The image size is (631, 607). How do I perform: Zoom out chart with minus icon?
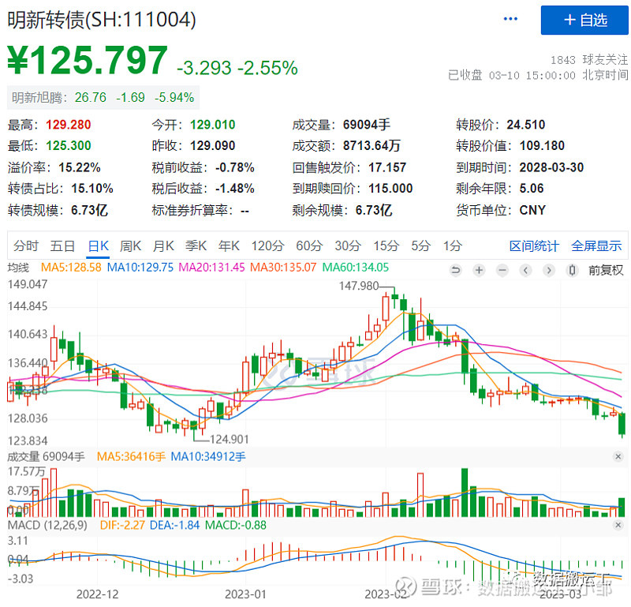[x=502, y=270]
